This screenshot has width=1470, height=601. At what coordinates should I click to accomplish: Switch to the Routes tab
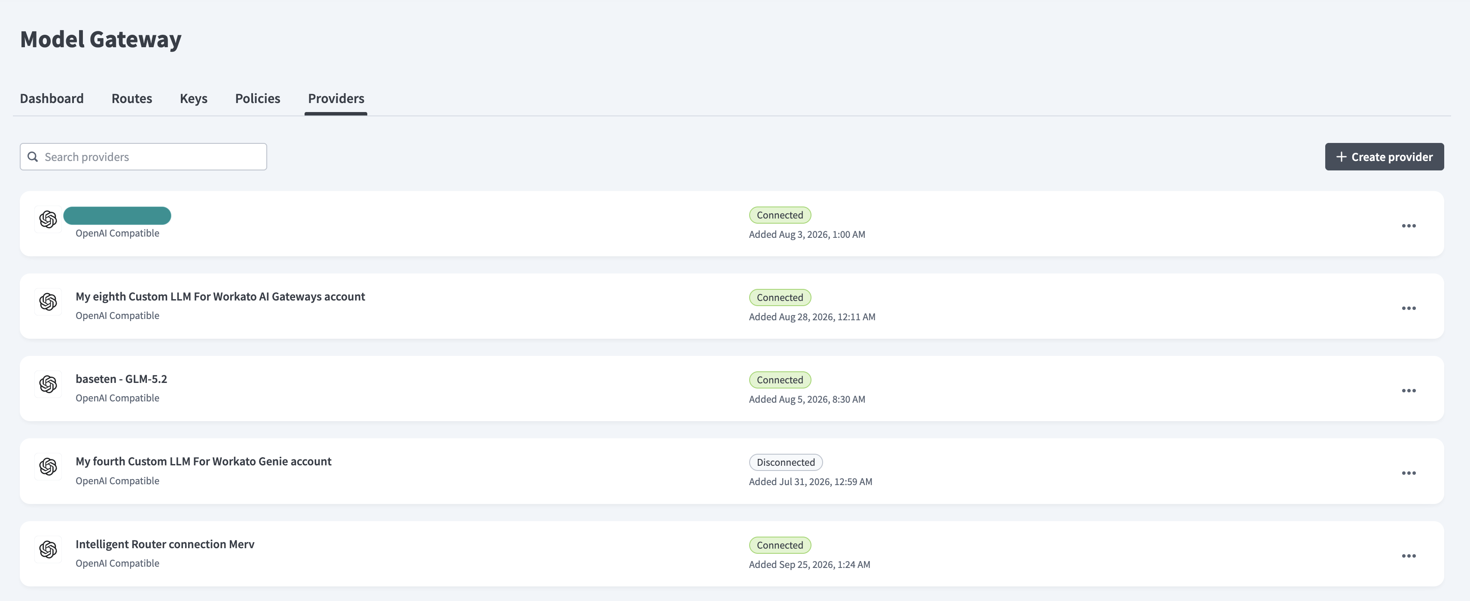[x=132, y=99]
